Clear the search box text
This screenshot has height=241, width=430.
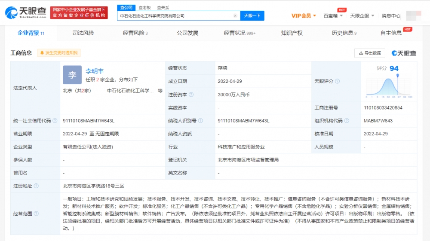[x=235, y=16]
